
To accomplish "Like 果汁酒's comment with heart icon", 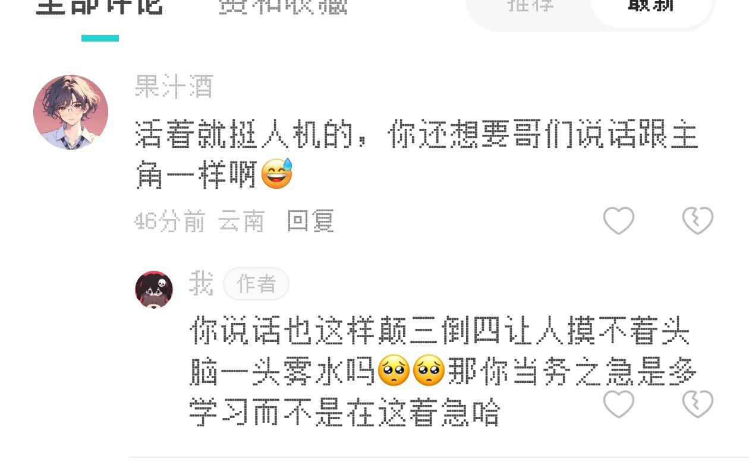I will tap(619, 221).
